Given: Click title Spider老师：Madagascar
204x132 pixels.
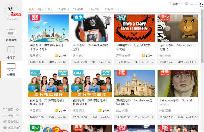Looking at the screenshot, I should click(177, 47).
